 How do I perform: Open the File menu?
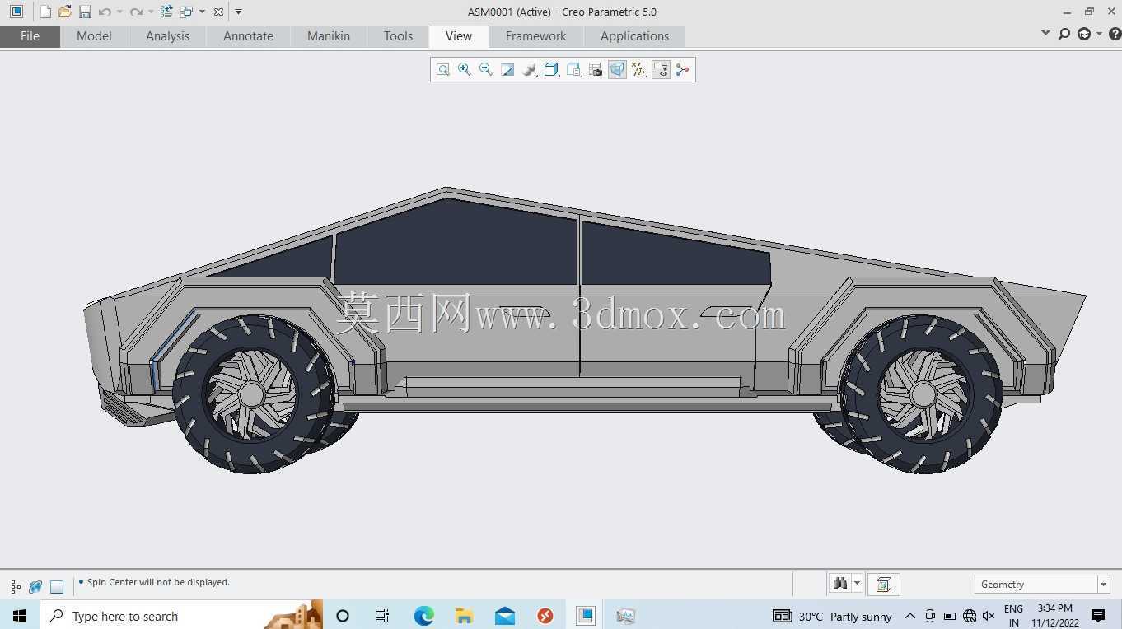tap(30, 36)
